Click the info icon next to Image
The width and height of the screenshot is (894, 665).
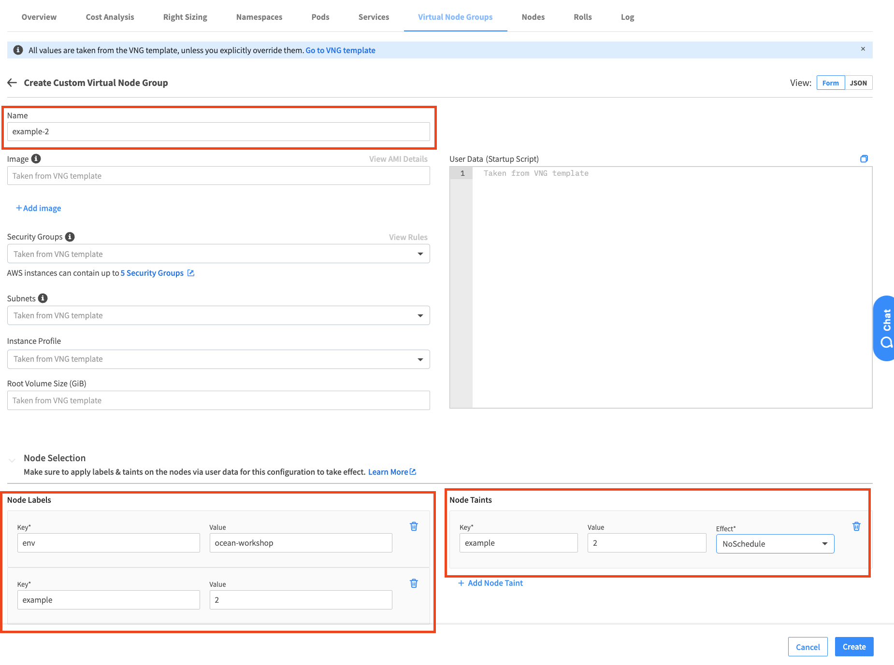[36, 159]
